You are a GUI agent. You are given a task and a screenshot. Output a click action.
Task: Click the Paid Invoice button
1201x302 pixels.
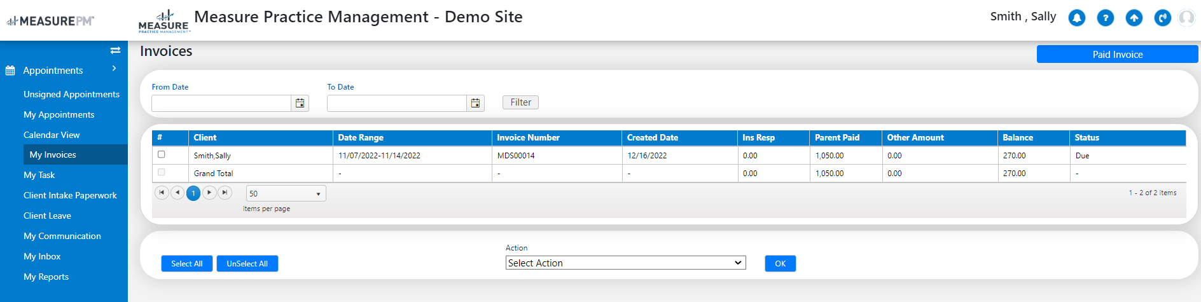pos(1117,54)
